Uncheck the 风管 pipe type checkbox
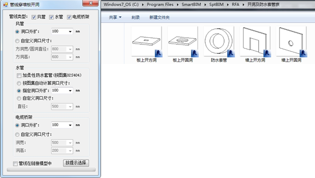This screenshot has height=178, width=315. click(34, 17)
